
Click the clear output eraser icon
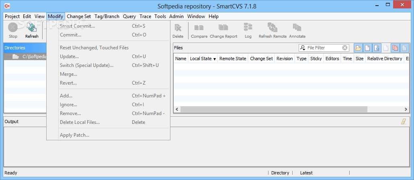point(404,121)
